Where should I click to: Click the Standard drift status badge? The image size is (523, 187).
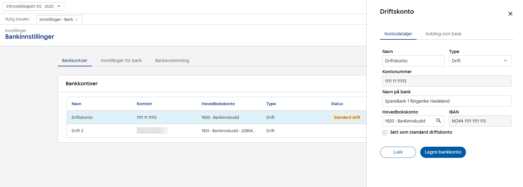point(347,118)
